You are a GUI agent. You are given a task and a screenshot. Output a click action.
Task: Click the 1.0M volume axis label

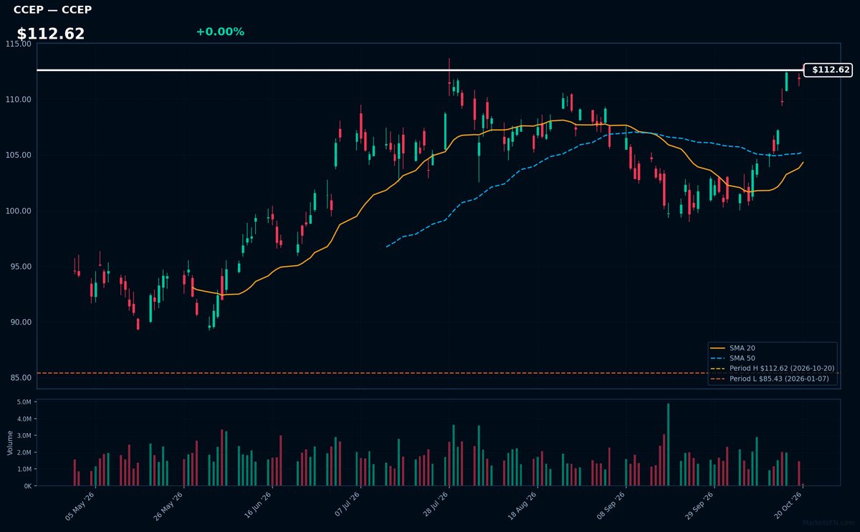click(x=24, y=469)
